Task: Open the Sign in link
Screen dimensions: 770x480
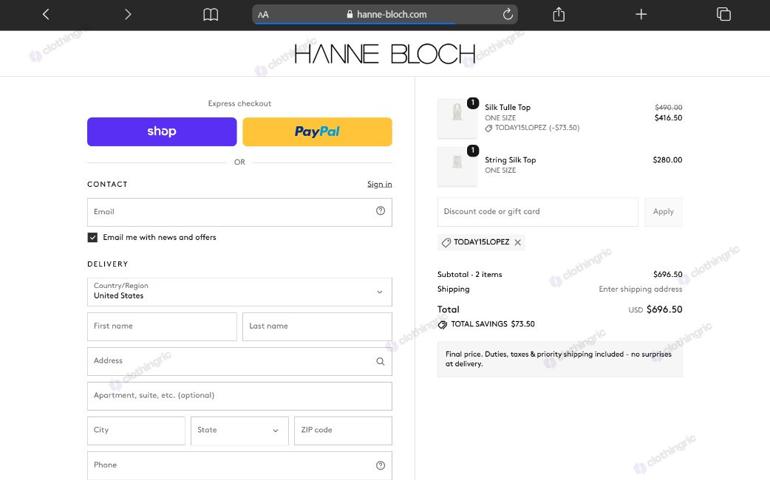Action: coord(380,184)
